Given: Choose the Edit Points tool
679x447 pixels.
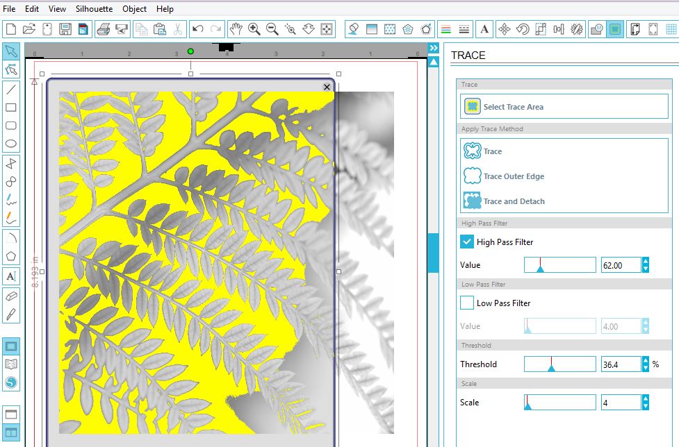Looking at the screenshot, I should tap(11, 69).
